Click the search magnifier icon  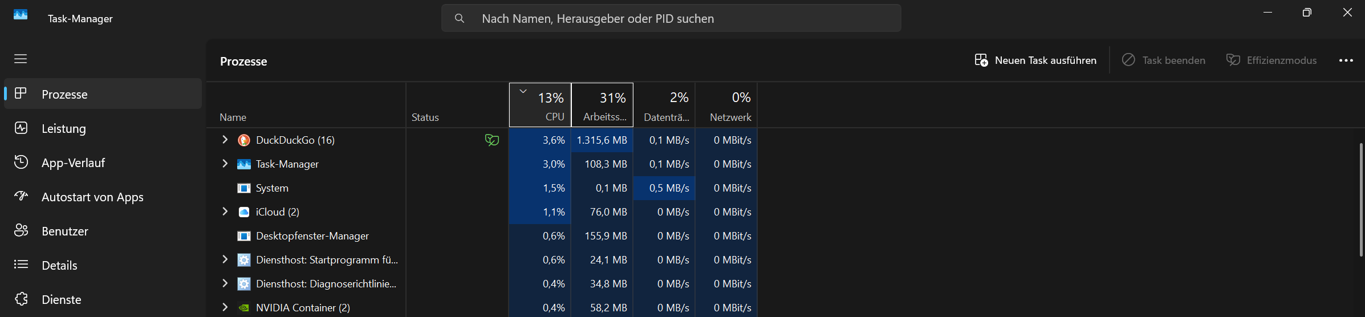459,18
